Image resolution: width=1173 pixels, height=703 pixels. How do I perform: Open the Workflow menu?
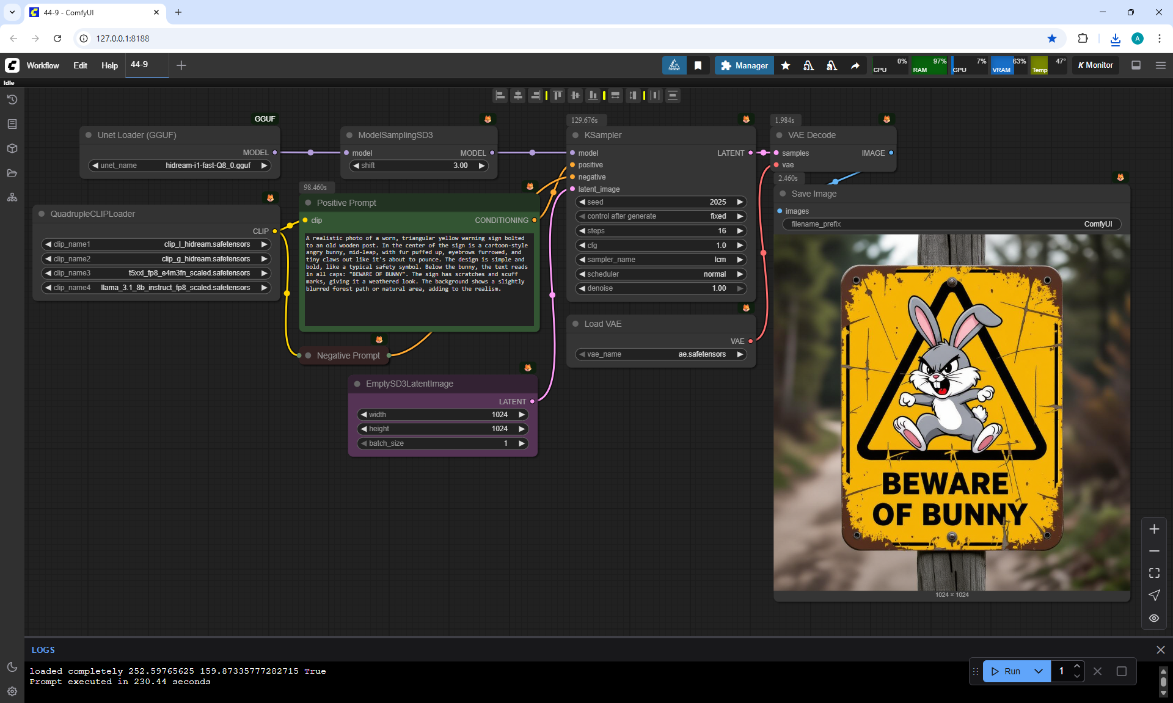(x=43, y=65)
